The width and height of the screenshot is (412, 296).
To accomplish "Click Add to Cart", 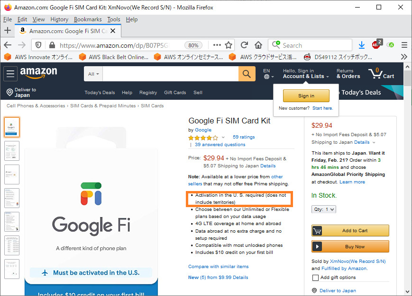I will pos(350,231).
